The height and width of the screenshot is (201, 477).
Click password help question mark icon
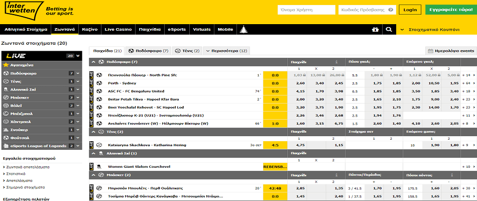click(391, 10)
